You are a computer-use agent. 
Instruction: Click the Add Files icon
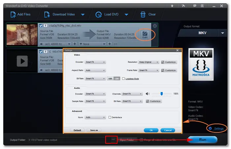(13, 15)
